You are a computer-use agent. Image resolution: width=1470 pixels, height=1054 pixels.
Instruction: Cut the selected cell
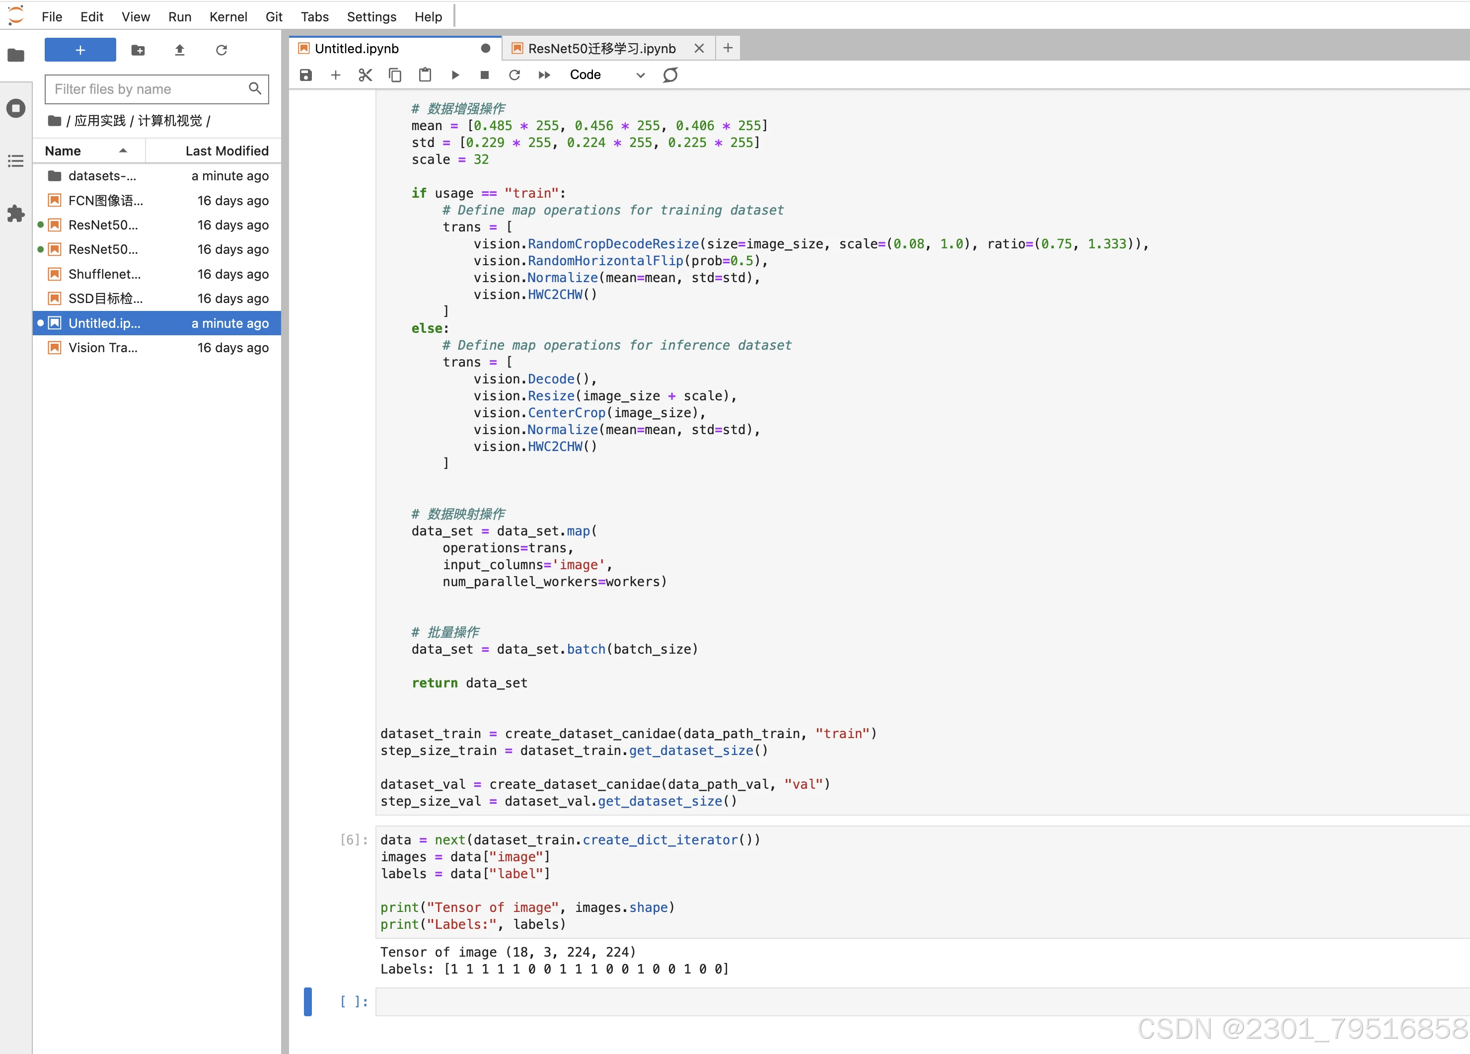point(365,75)
